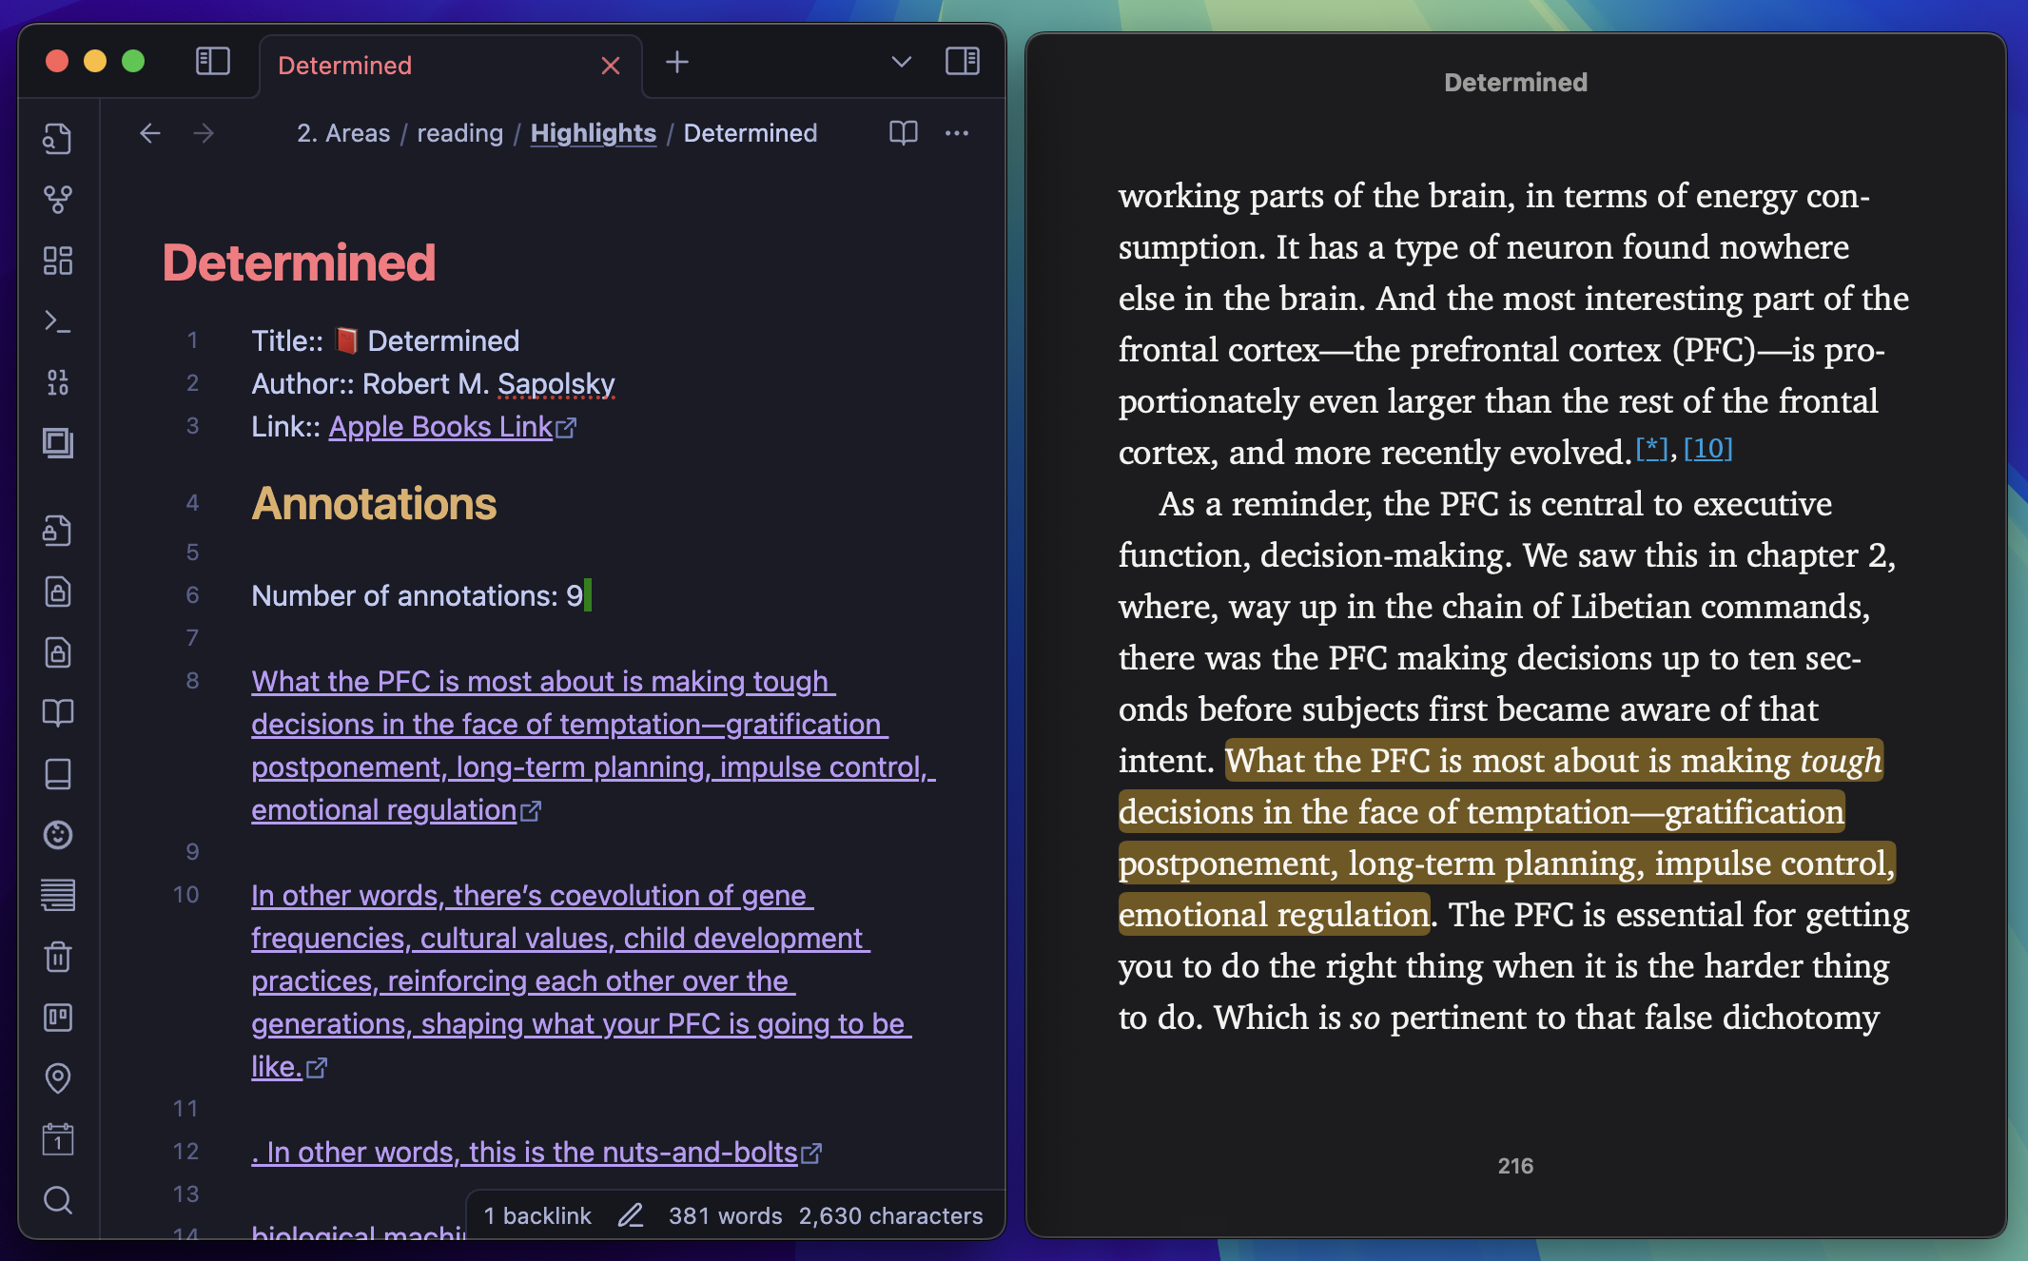Open the reading view icon button

coord(902,132)
